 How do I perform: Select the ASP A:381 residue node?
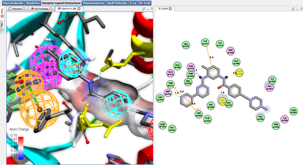point(223,101)
